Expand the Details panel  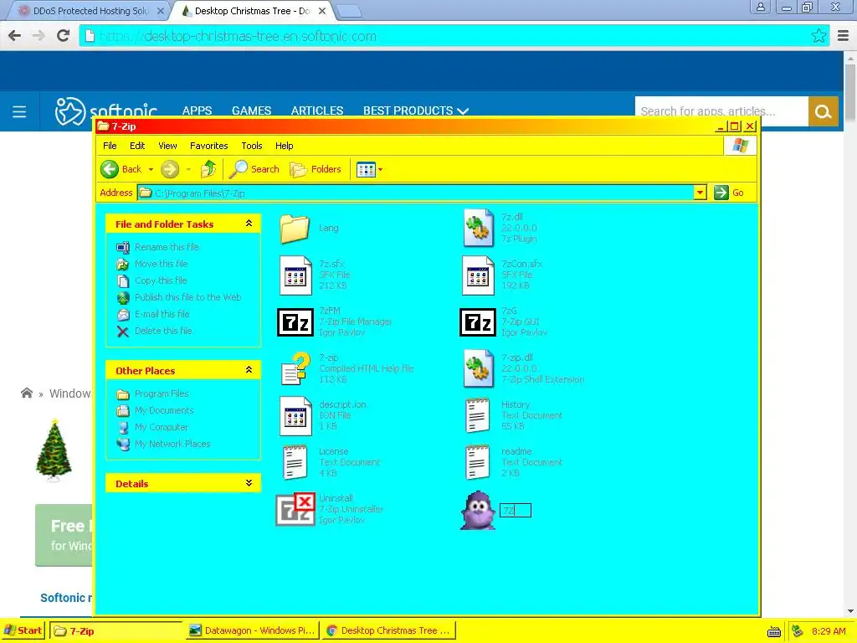pos(249,483)
